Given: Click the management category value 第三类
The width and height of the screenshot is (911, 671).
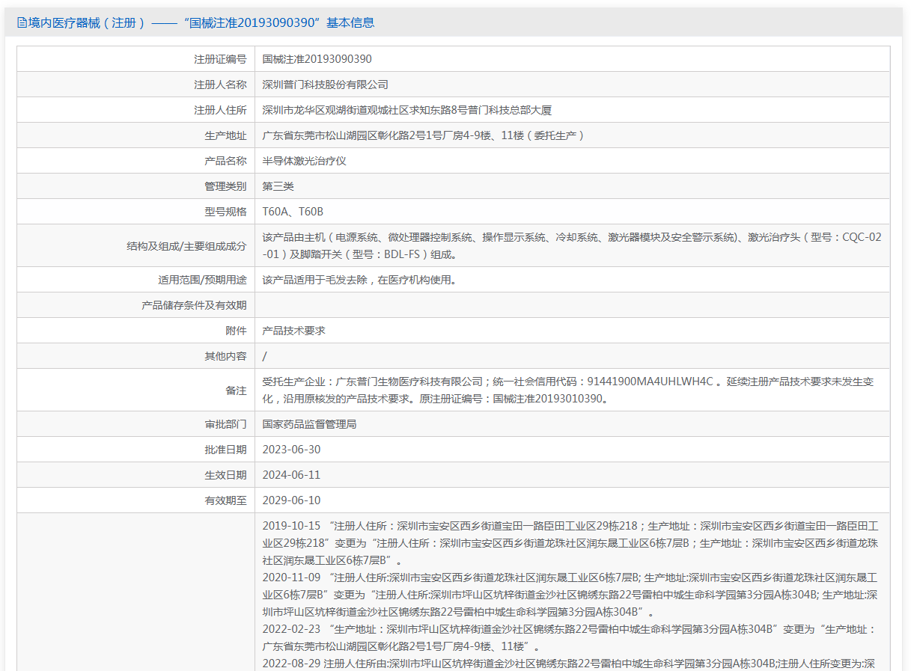Looking at the screenshot, I should (x=278, y=186).
